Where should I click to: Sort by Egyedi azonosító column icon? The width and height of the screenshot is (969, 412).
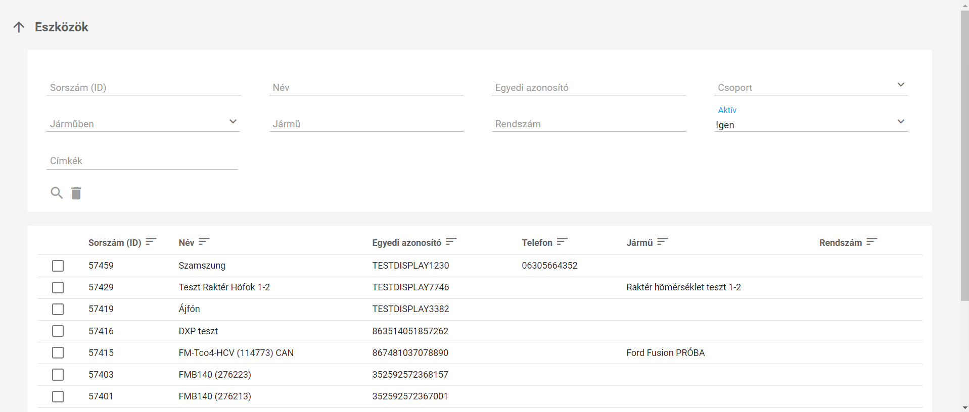coord(451,242)
